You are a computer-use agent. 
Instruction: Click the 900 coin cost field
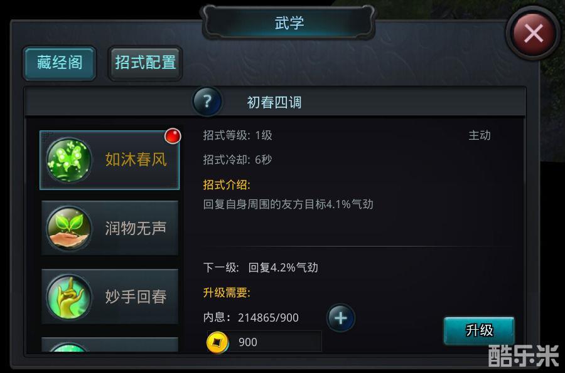[264, 342]
